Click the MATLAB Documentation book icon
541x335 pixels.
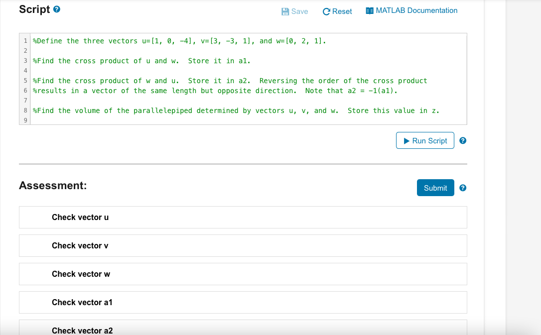coord(369,10)
